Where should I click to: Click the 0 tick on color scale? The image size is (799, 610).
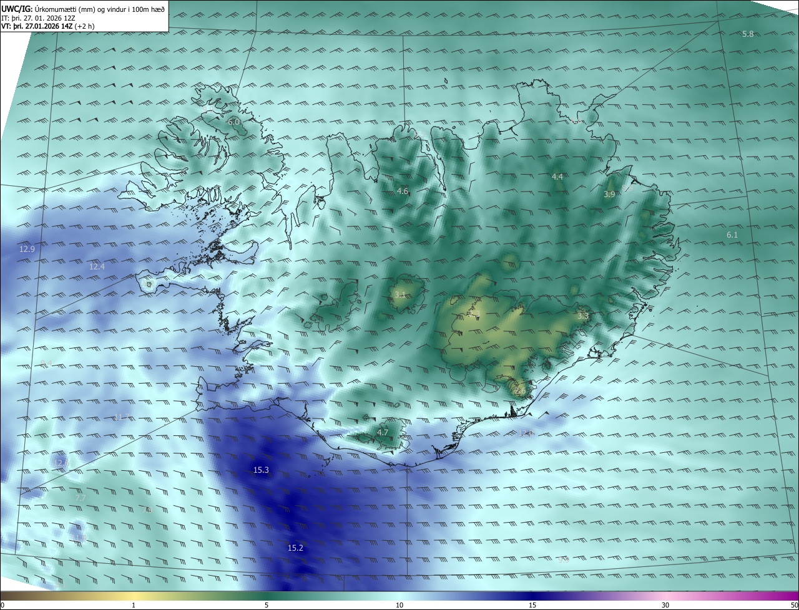(2, 605)
